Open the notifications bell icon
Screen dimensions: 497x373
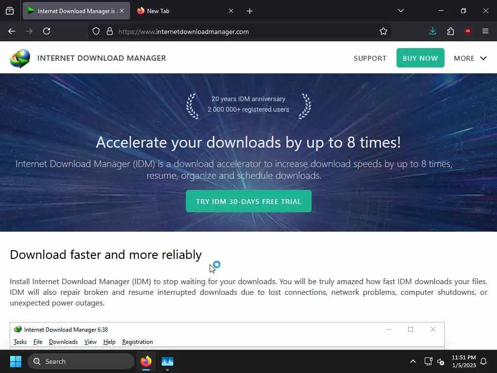(x=484, y=361)
